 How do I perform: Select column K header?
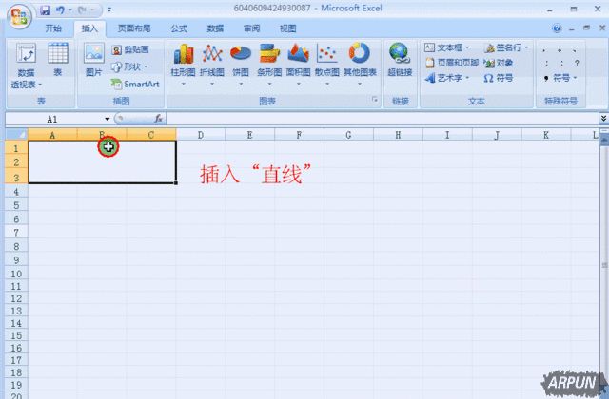tap(546, 135)
